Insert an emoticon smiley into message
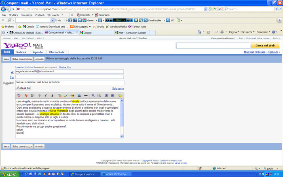 72,95
